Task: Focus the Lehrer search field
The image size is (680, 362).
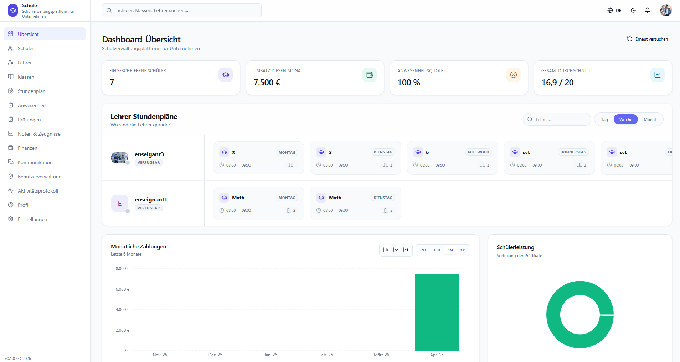Action: (x=557, y=119)
